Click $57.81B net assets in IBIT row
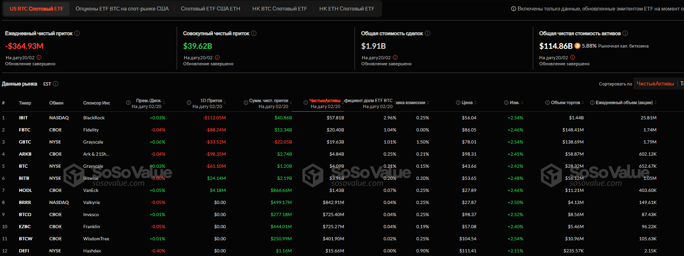Screen dimensions: 684x256 (335, 118)
